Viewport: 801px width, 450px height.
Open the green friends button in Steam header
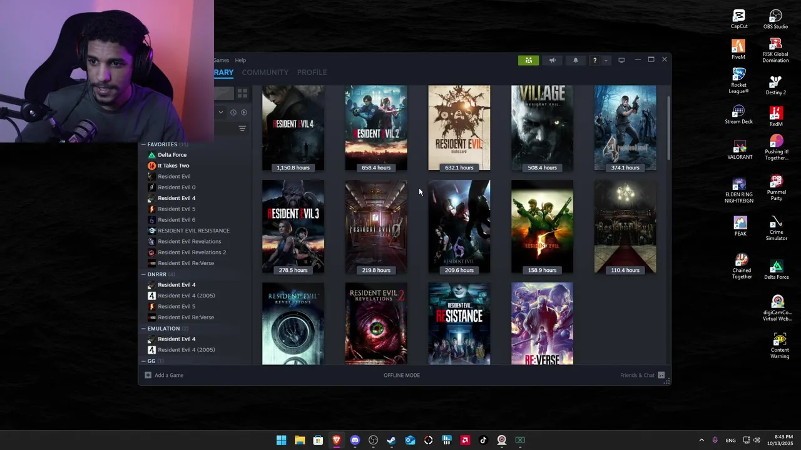[x=528, y=60]
